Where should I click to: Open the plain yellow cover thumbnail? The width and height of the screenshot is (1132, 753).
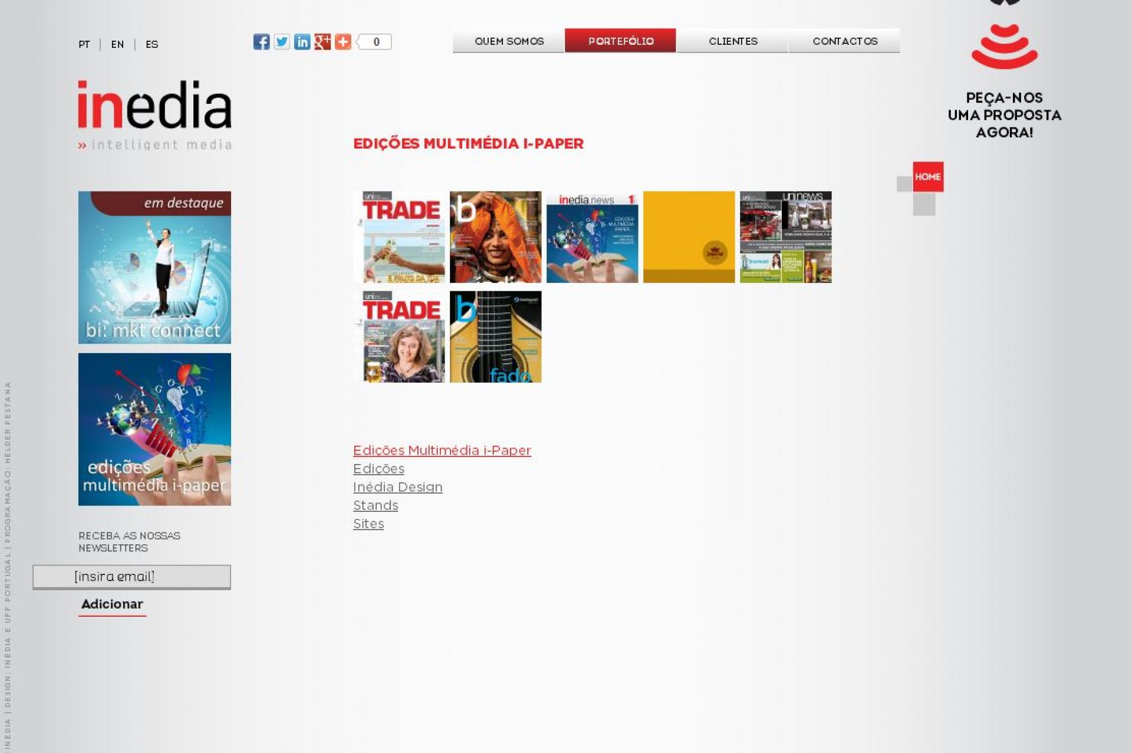coord(689,237)
